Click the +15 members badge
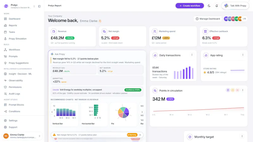Screen dimensions: 253x142 244,19
